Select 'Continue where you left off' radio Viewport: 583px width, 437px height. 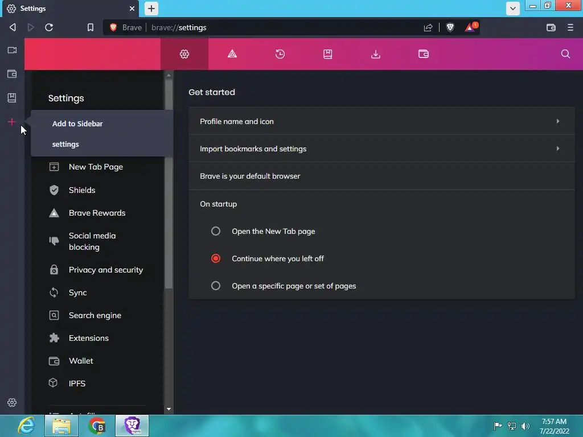coord(216,258)
